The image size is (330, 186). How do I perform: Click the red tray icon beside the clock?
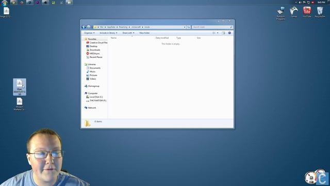point(312,2)
